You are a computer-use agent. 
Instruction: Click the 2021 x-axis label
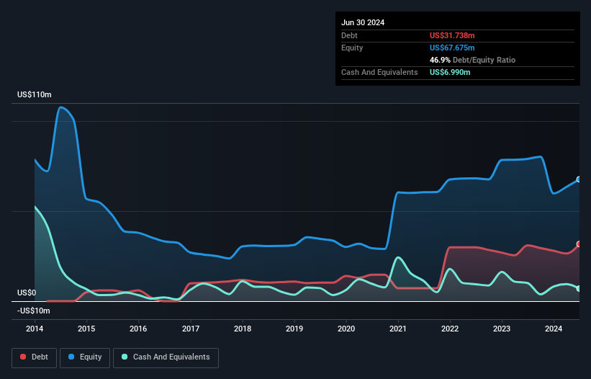398,329
